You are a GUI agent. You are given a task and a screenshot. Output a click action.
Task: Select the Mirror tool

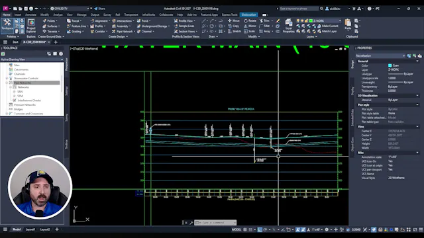tap(250, 26)
